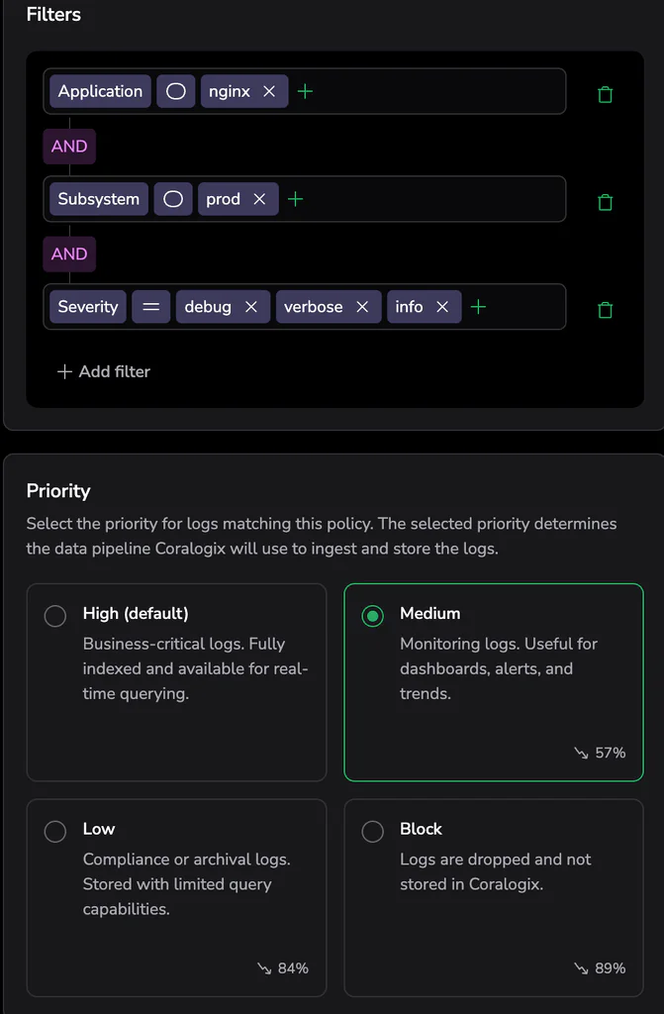Open the Subsystem filter operator dropdown

point(173,199)
